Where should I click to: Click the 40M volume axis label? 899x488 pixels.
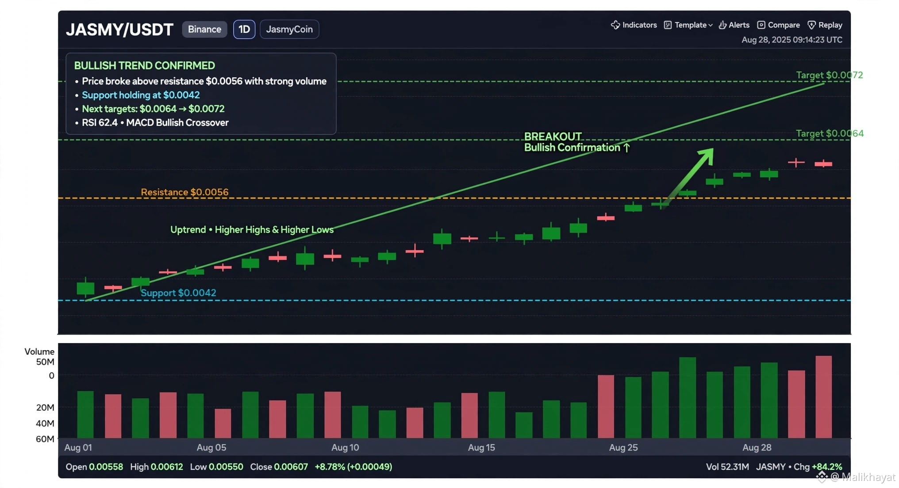pyautogui.click(x=45, y=423)
